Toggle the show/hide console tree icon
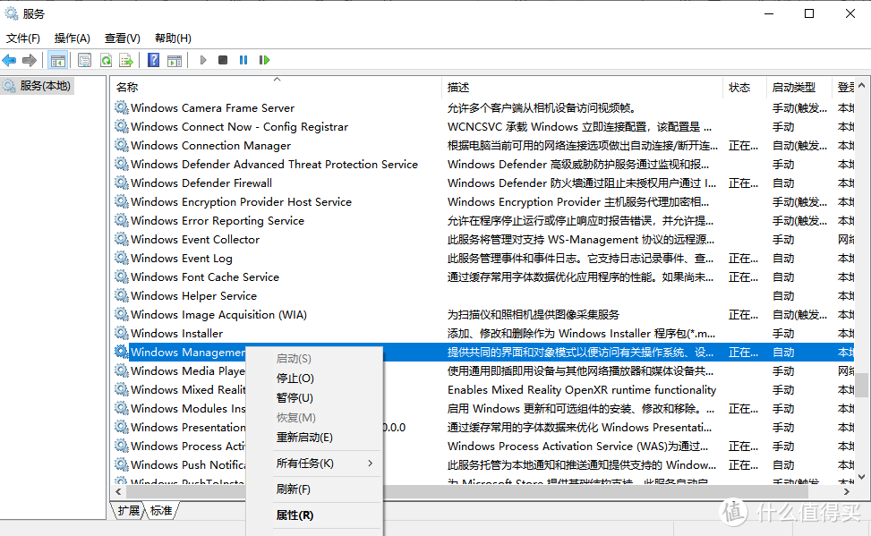 [58, 60]
